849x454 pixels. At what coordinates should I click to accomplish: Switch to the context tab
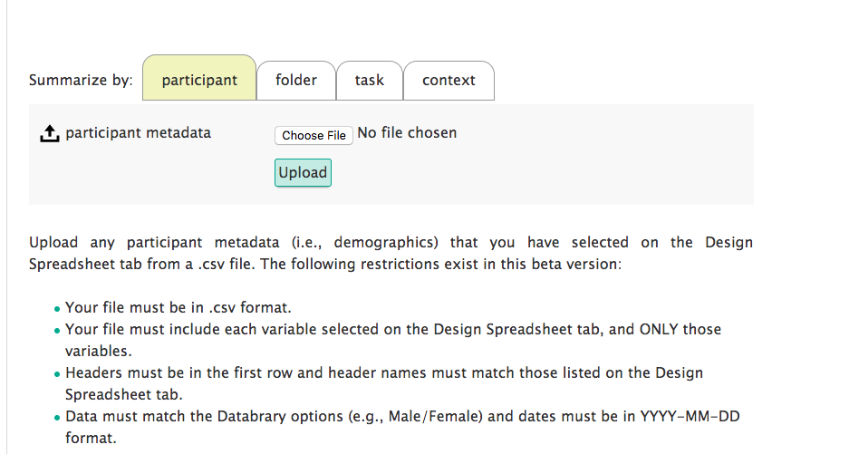(449, 80)
